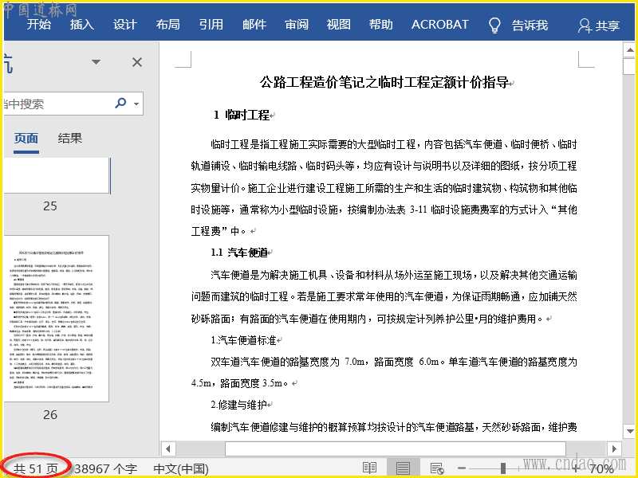Screen dimensions: 638x478
Task: Click the line 2.修建与维护
Action: [238, 405]
